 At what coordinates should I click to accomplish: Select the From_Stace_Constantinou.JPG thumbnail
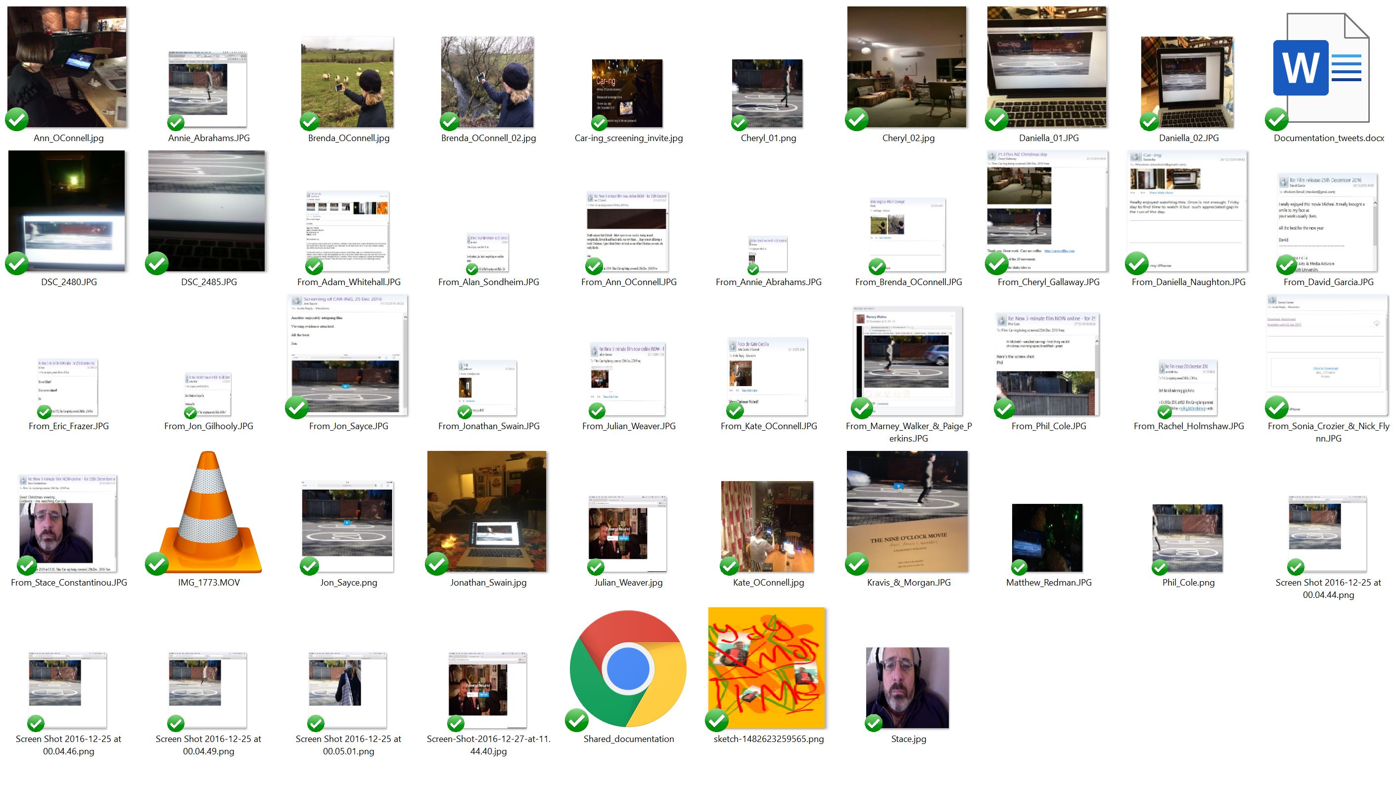68,523
